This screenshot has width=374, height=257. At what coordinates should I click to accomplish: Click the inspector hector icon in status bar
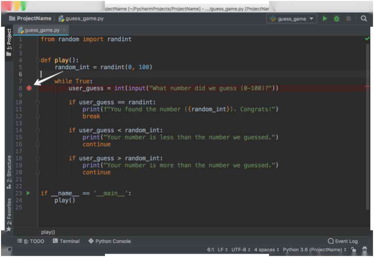(x=364, y=249)
